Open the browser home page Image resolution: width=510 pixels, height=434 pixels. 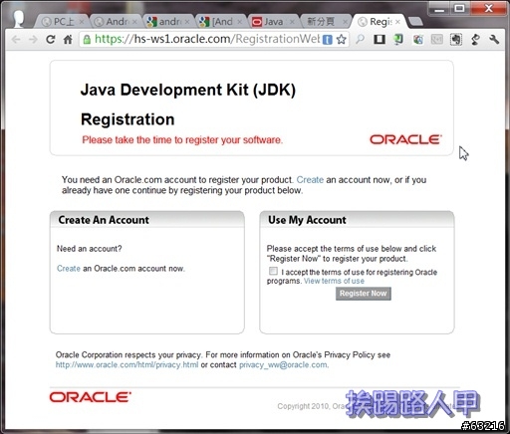[68, 40]
